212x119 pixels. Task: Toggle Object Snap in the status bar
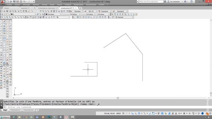[153, 113]
